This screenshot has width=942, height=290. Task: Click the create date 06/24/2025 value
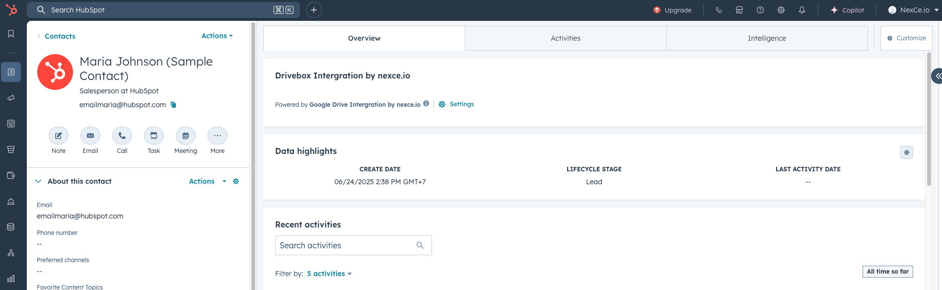[380, 182]
